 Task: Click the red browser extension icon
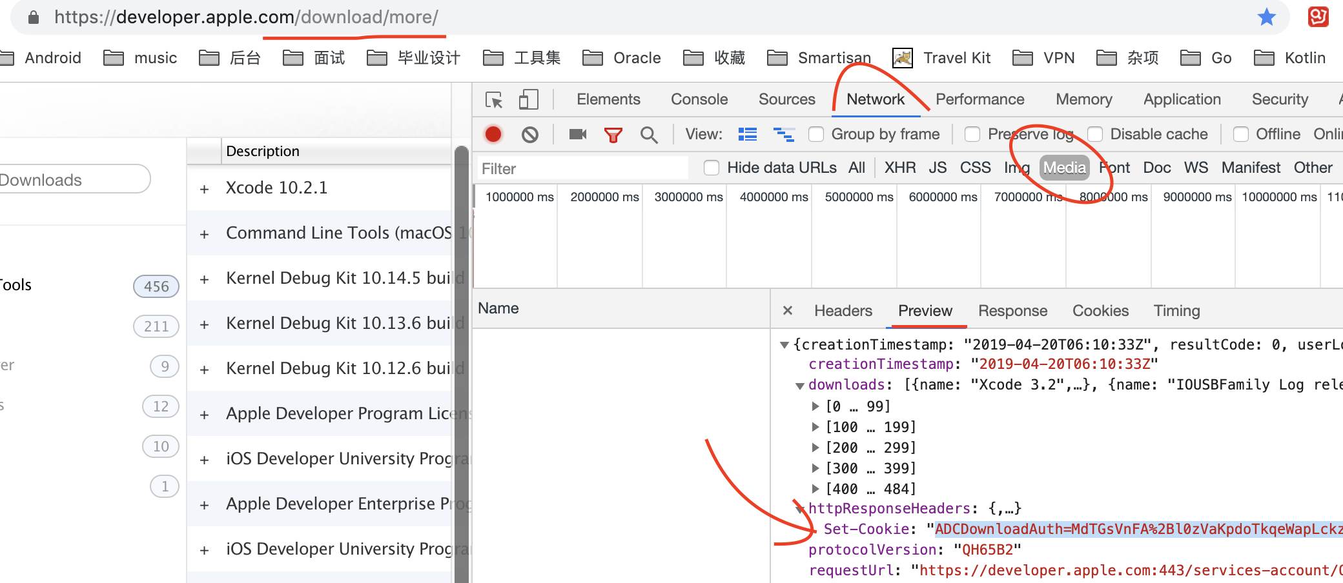click(x=1318, y=17)
